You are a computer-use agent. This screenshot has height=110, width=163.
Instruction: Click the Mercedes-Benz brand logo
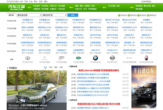[44, 58]
